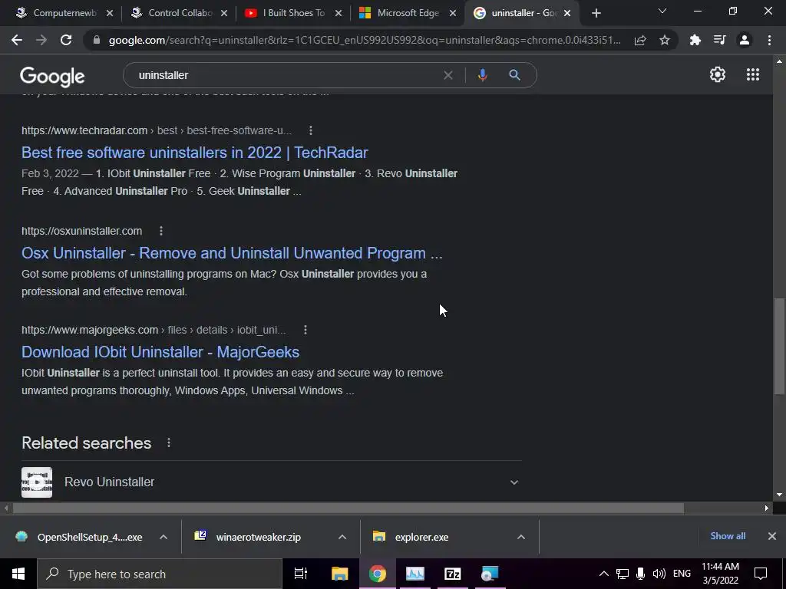This screenshot has width=786, height=589.
Task: Open Download IObit Uninstaller MajorGeeks link
Action: click(160, 352)
